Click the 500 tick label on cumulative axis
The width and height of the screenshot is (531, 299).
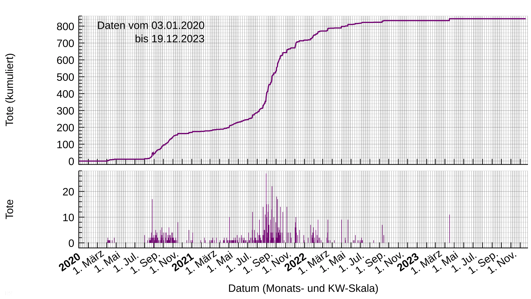[x=65, y=77]
